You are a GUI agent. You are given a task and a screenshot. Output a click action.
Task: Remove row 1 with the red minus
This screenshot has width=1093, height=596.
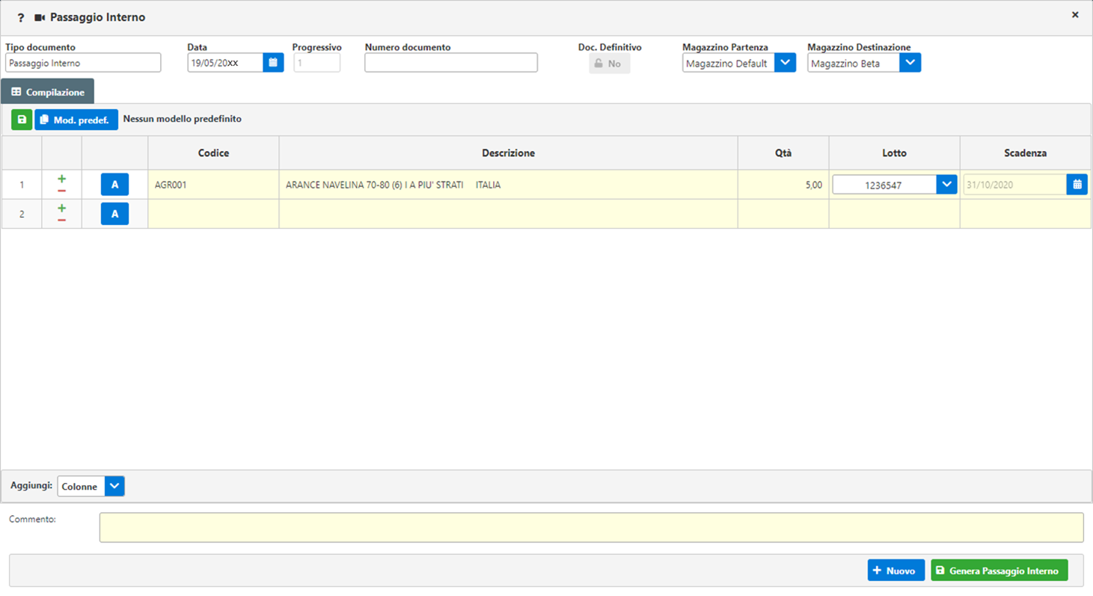click(61, 191)
